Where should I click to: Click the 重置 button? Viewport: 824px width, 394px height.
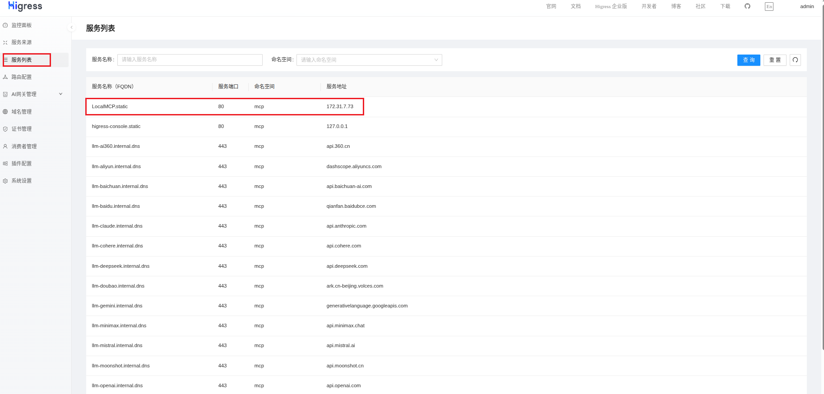tap(775, 60)
